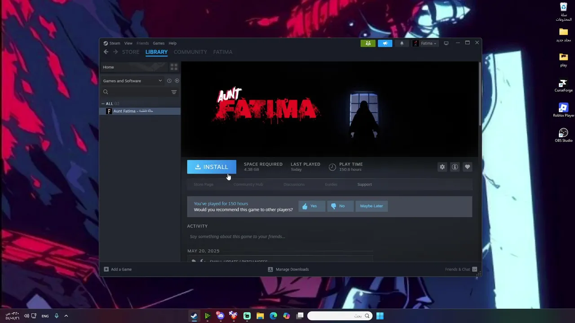Open the taskbar volume speaker icon

coord(26,316)
